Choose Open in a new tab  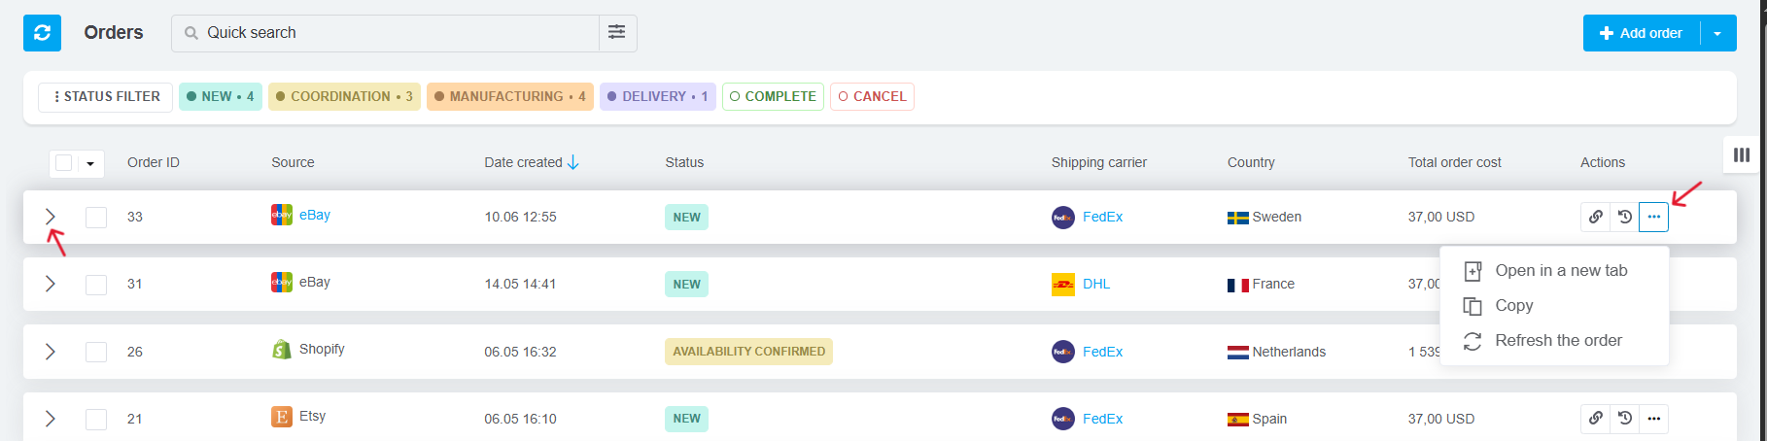[1560, 271]
